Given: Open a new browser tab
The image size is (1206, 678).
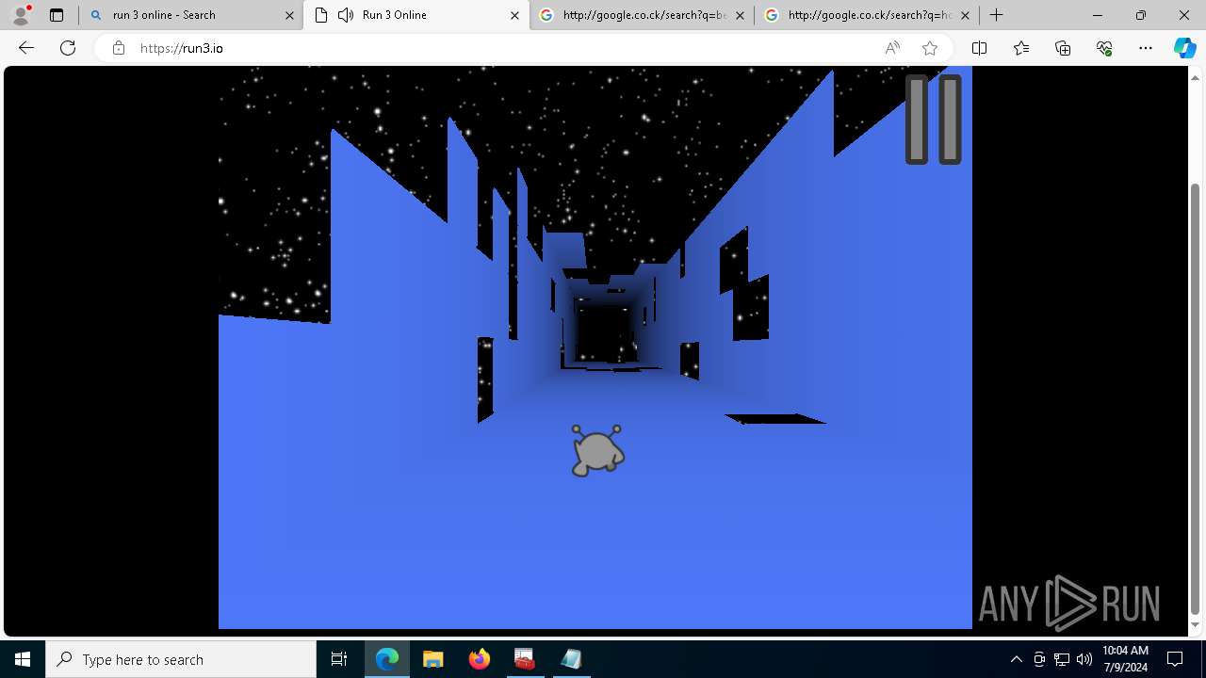Looking at the screenshot, I should (x=996, y=15).
